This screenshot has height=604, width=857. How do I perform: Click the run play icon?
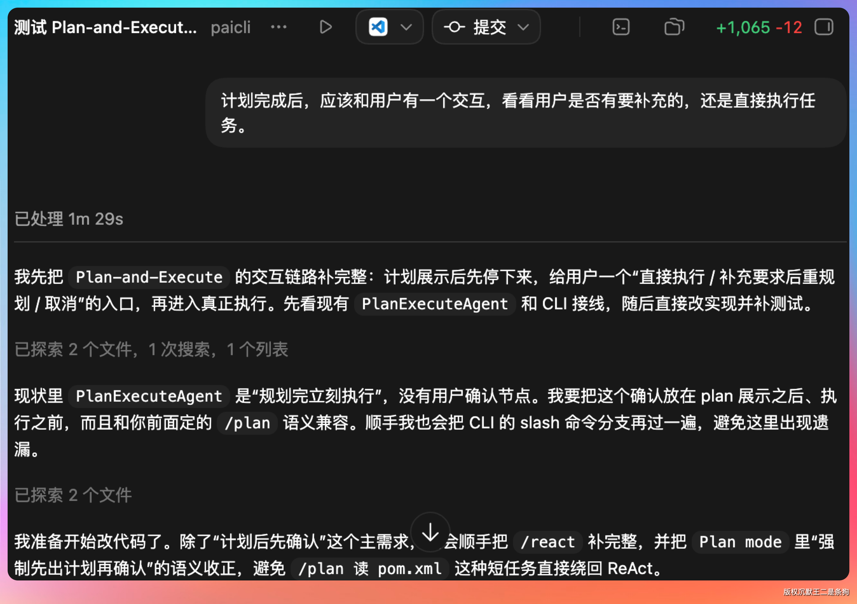326,27
